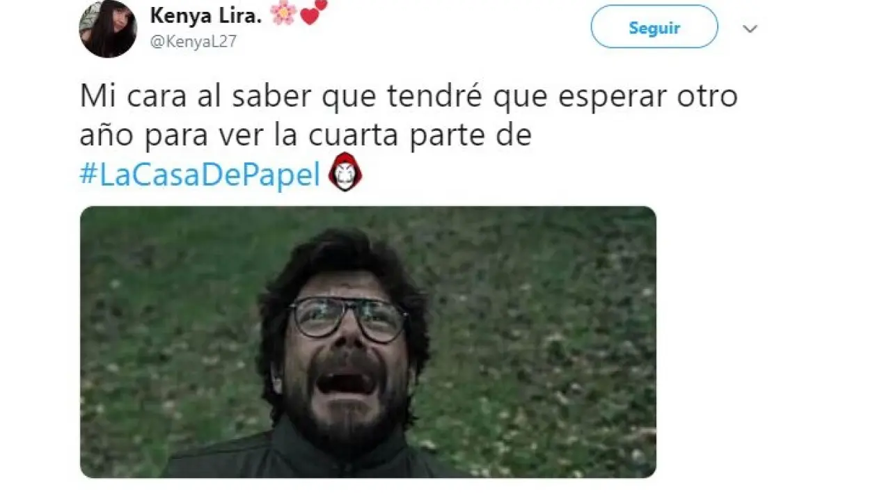Click the pink flower emoji beside the name
891x501 pixels.
click(283, 14)
